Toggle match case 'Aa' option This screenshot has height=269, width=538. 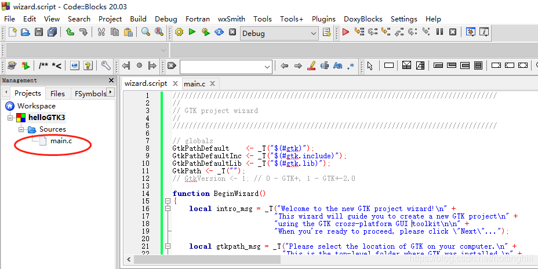pyautogui.click(x=338, y=65)
